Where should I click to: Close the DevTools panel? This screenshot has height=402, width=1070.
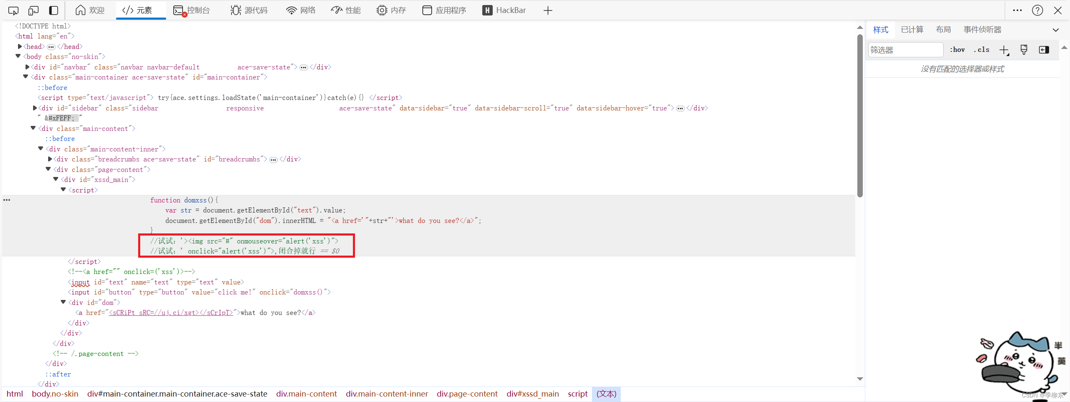tap(1058, 10)
